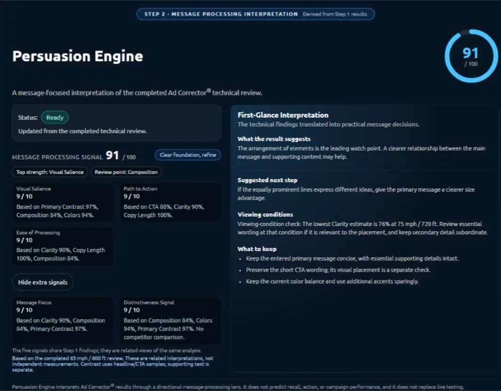
Task: Click 'Based on the completed 65 mph / 600 ft review' note
Action: (112, 364)
